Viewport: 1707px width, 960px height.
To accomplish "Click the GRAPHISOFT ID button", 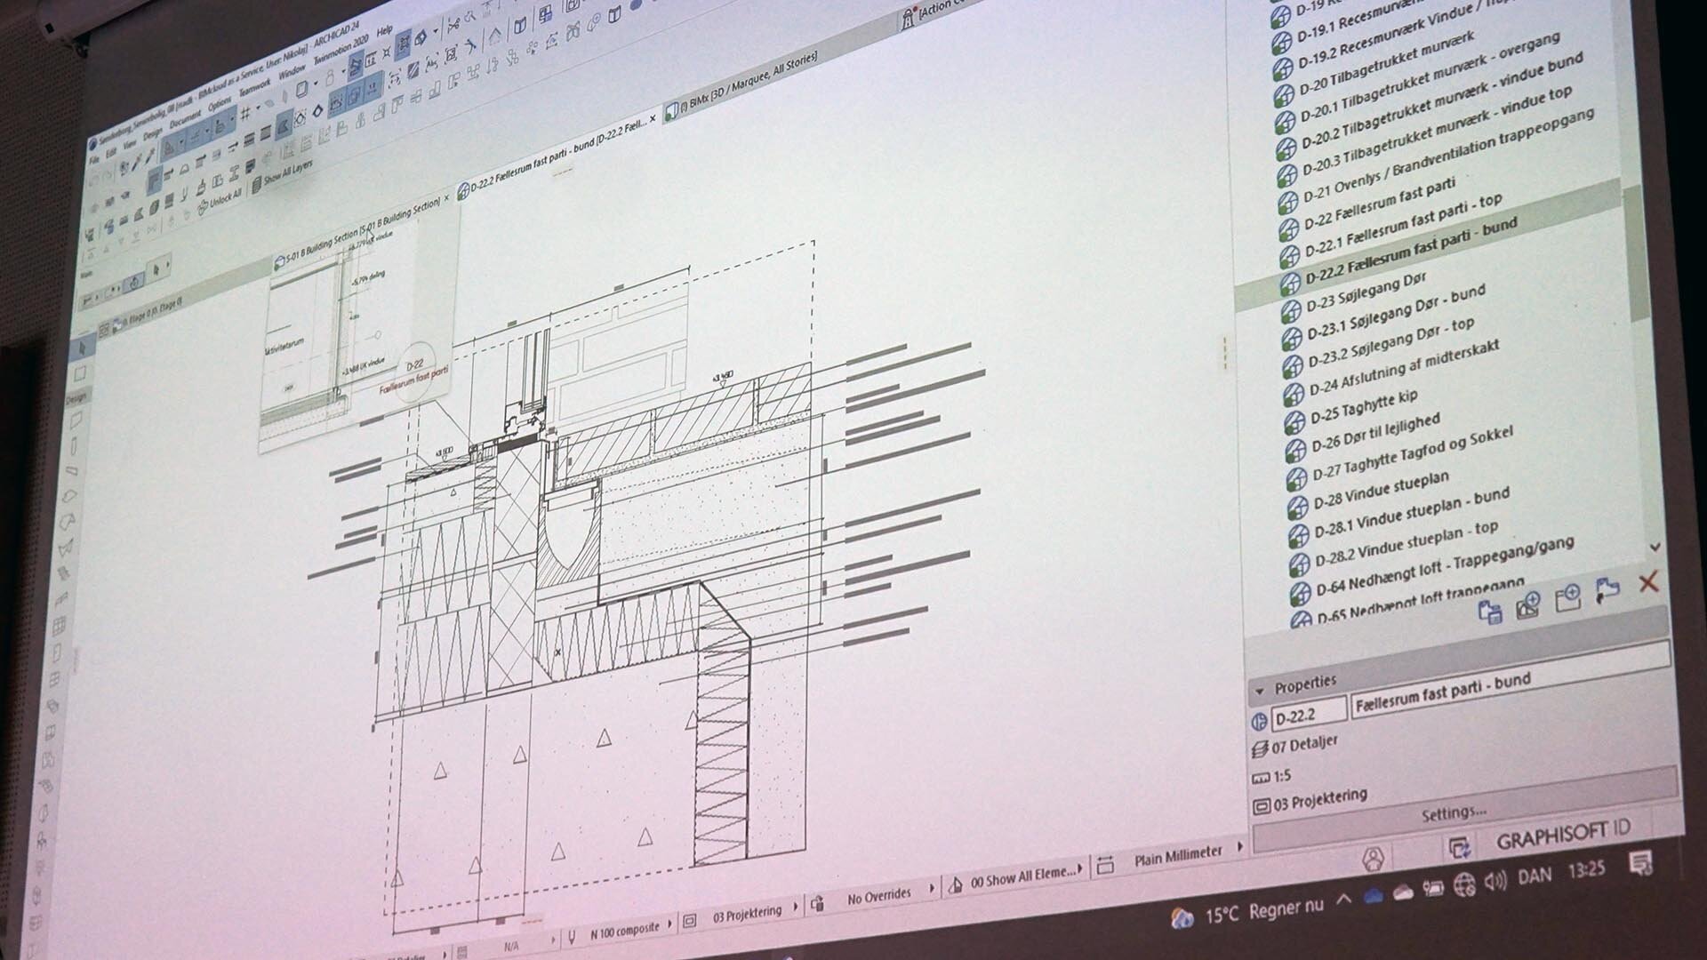I will 1562,835.
